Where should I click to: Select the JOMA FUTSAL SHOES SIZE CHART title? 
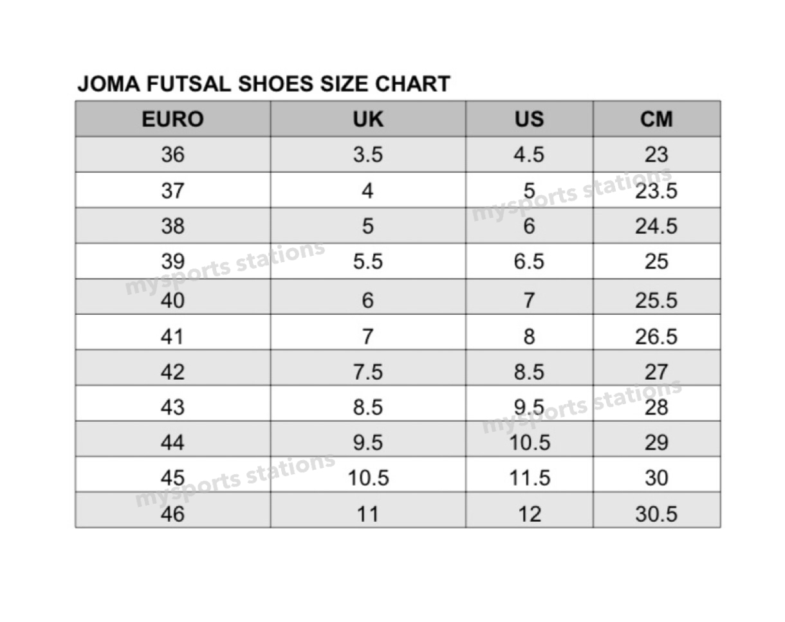[264, 84]
